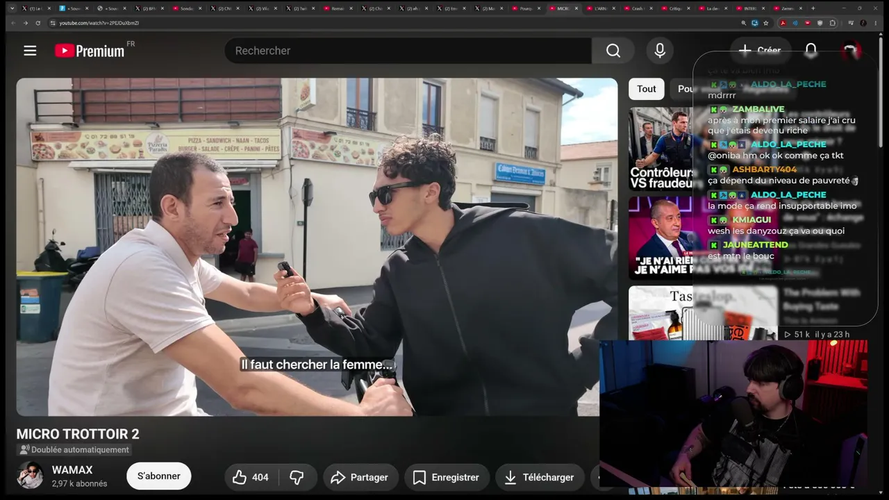The image size is (889, 500).
Task: Open the Extensions puzzle icon
Action: 833,23
